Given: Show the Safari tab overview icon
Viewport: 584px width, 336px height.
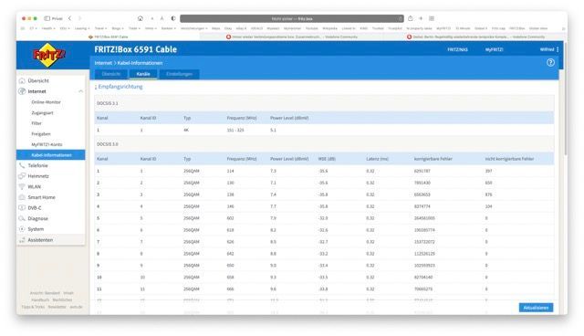Looking at the screenshot, I should click(432, 18).
